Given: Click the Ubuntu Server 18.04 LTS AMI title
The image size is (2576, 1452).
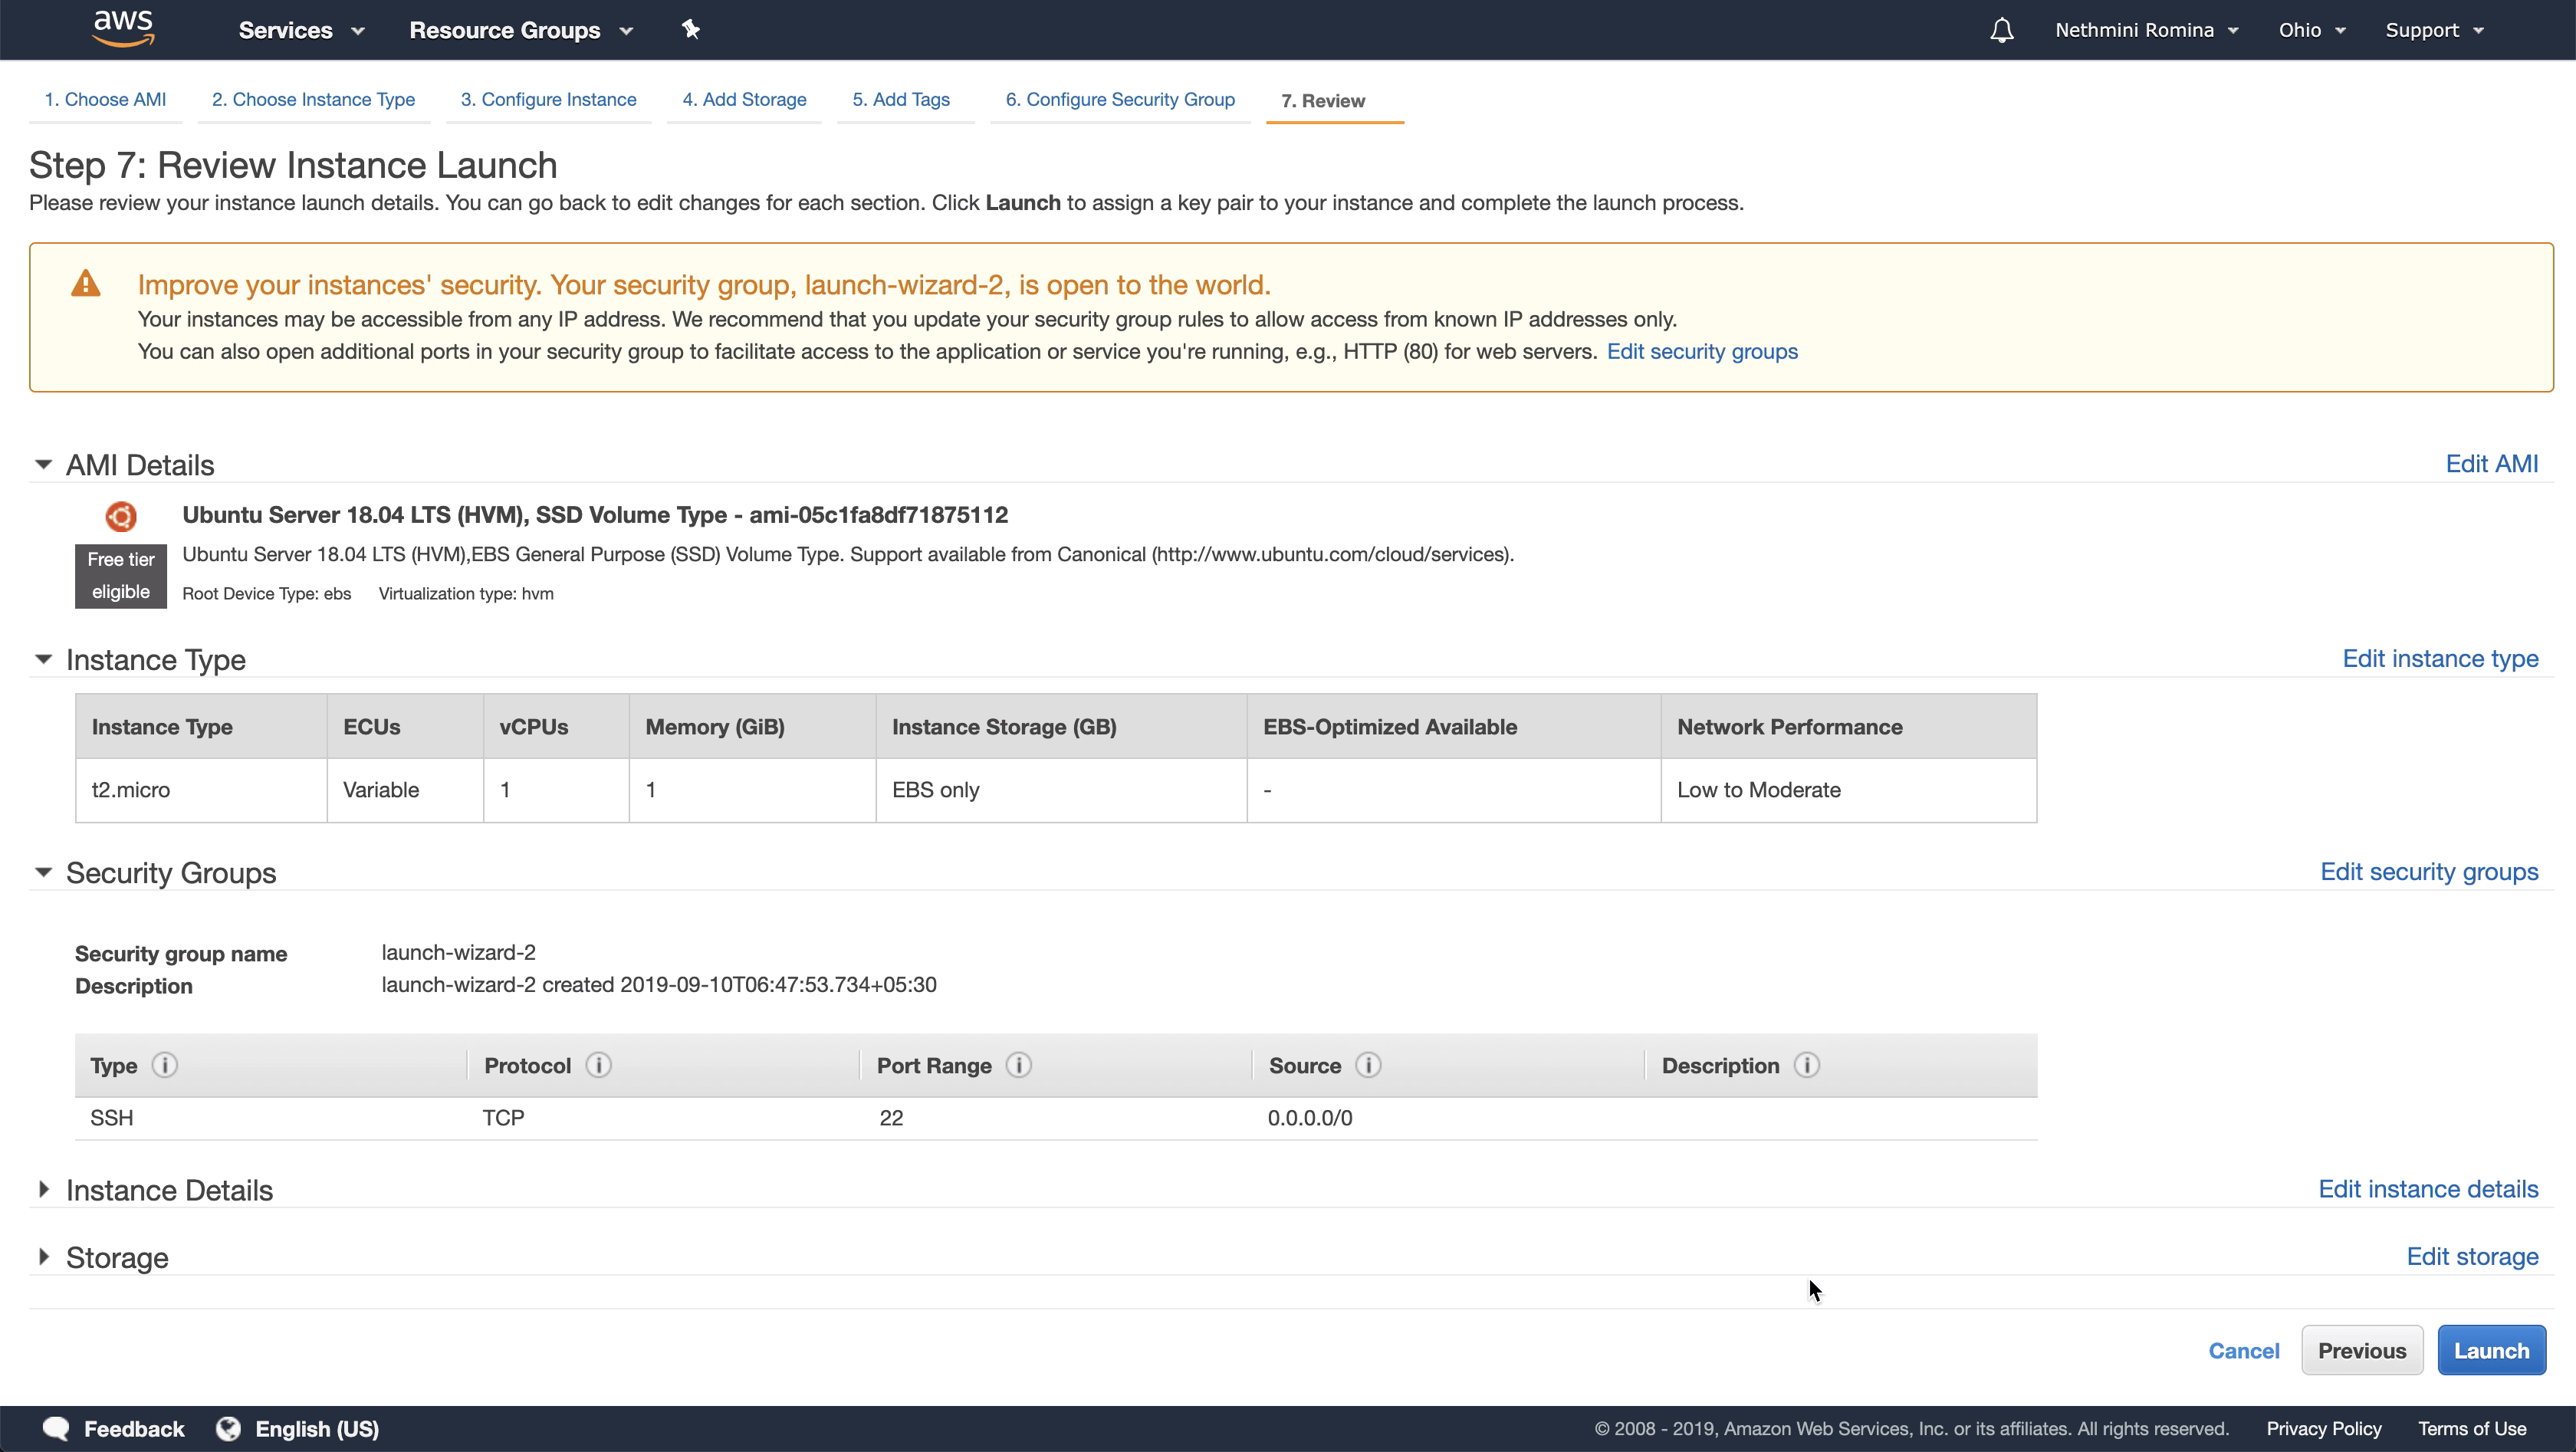Looking at the screenshot, I should pyautogui.click(x=595, y=515).
